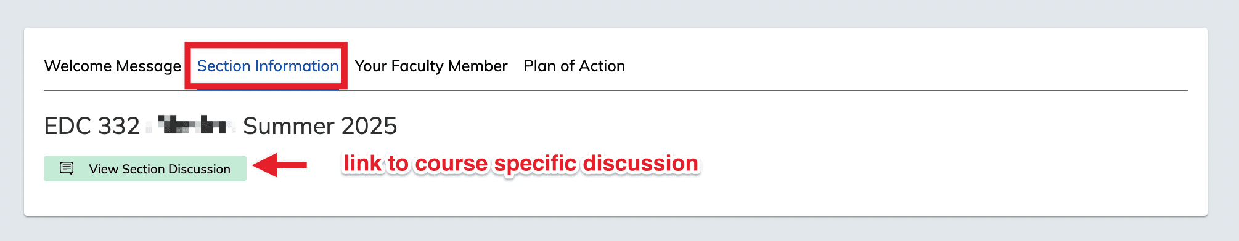The height and width of the screenshot is (241, 1239).
Task: Click the word 'course' in the red annotation
Action: coord(451,164)
